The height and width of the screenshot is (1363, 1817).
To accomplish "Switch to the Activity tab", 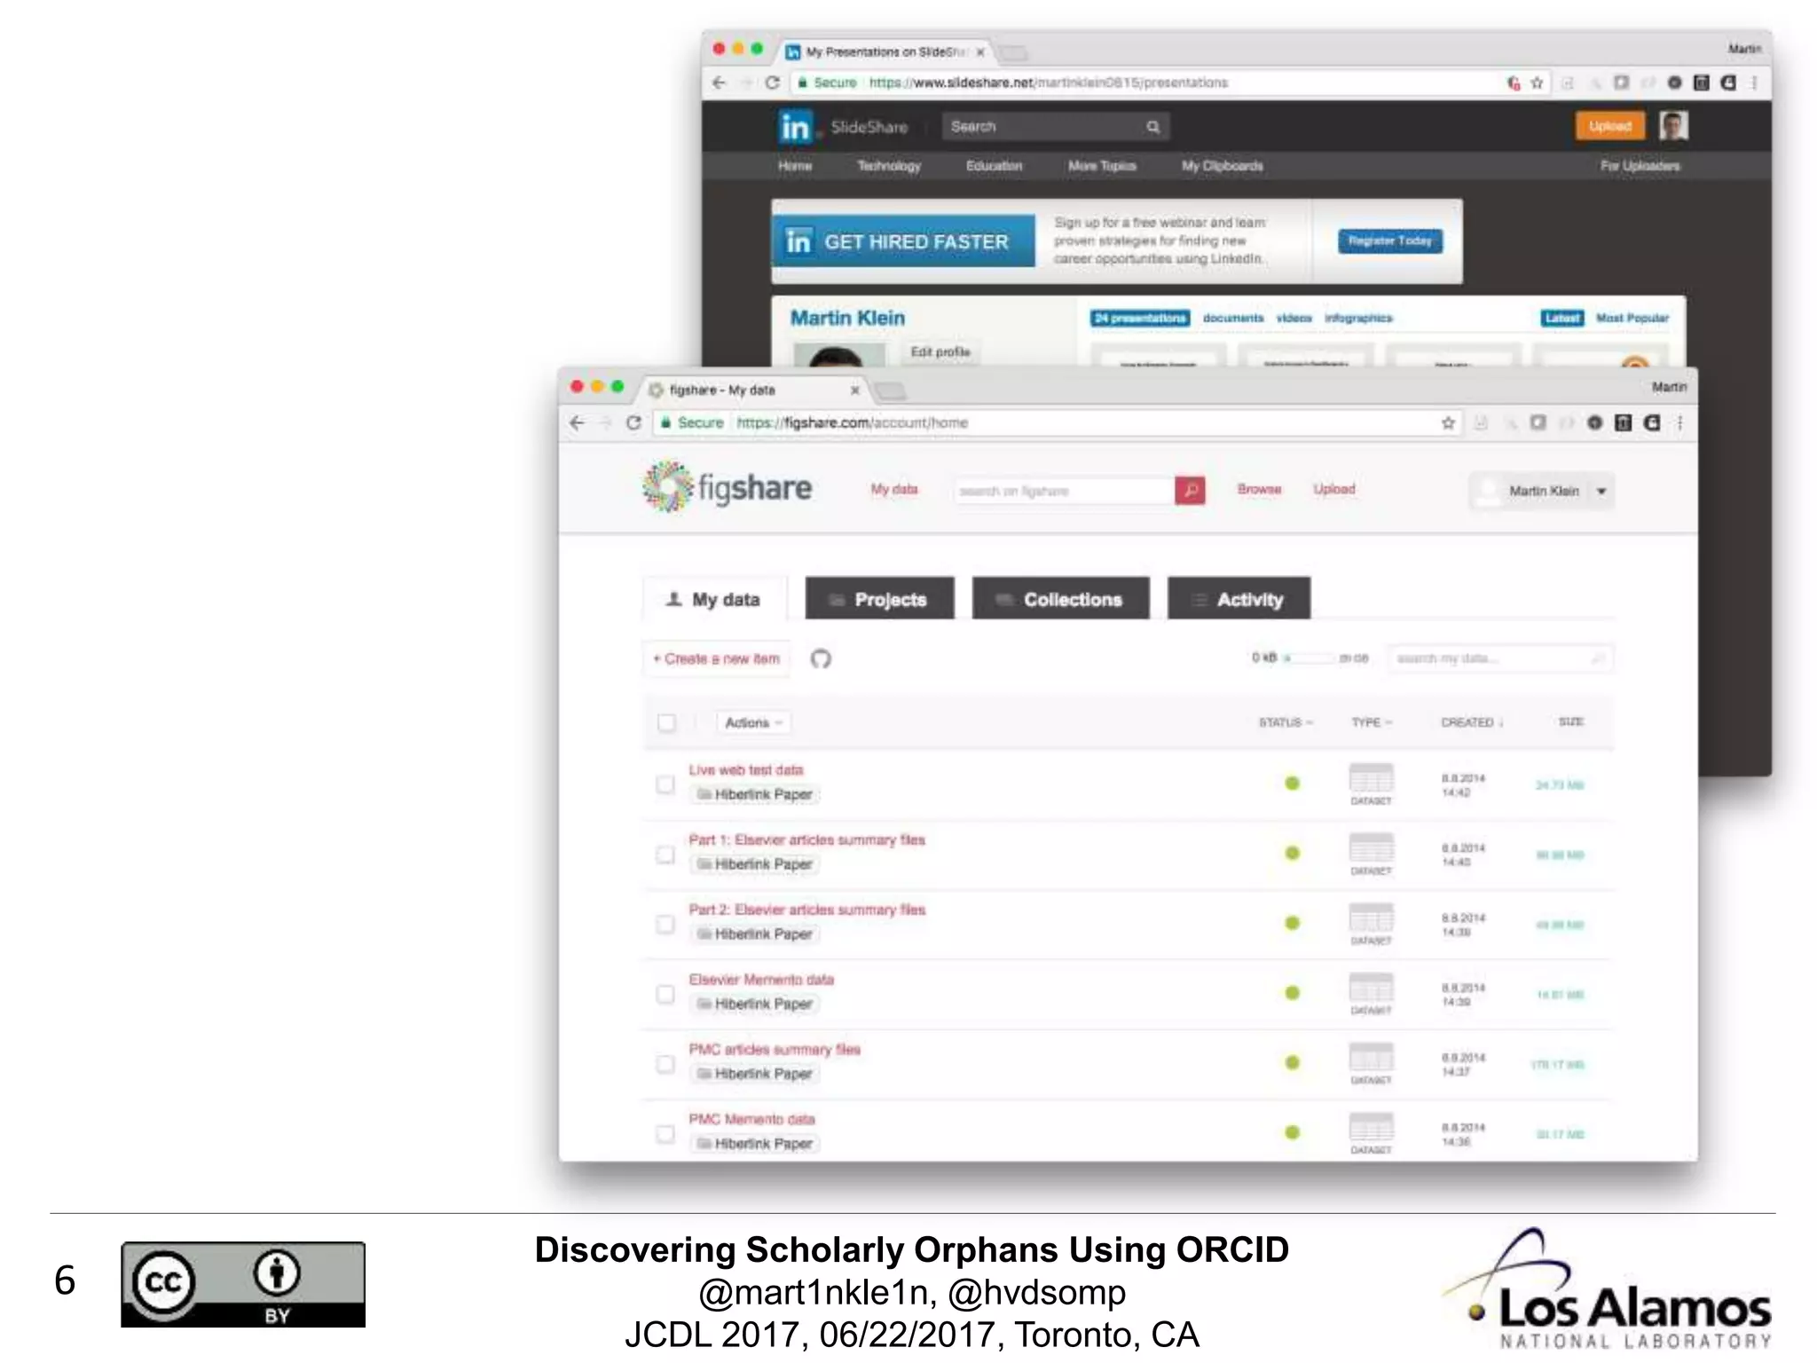I will coord(1239,598).
